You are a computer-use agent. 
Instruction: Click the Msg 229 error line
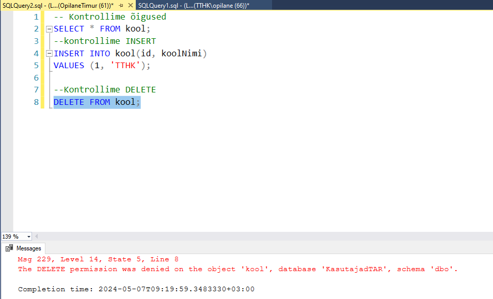point(98,259)
